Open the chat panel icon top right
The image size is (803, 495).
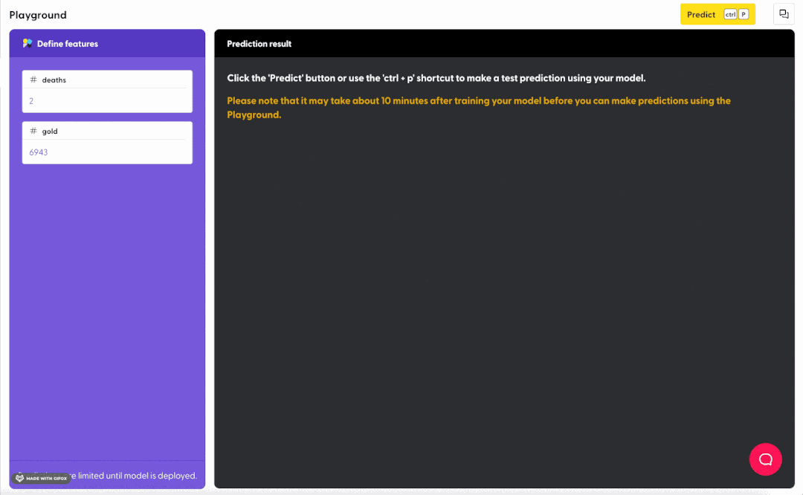point(784,14)
